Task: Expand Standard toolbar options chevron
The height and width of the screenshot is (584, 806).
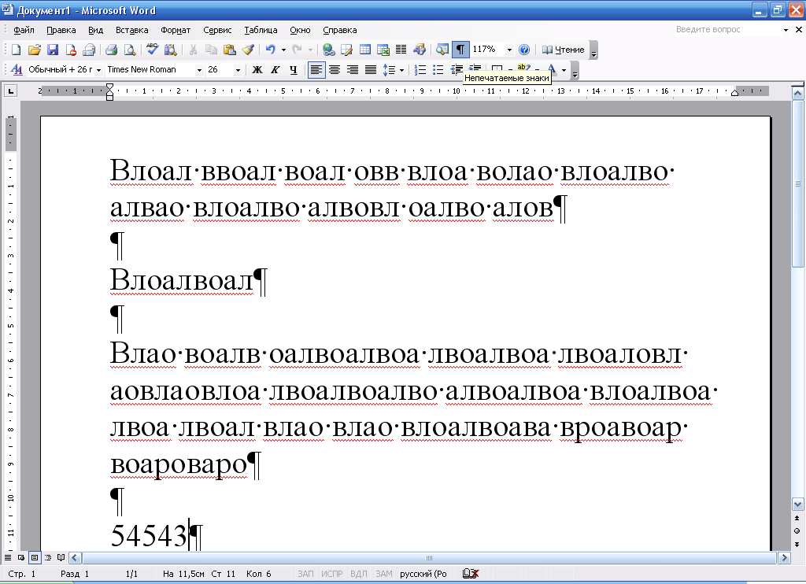Action: pos(593,50)
